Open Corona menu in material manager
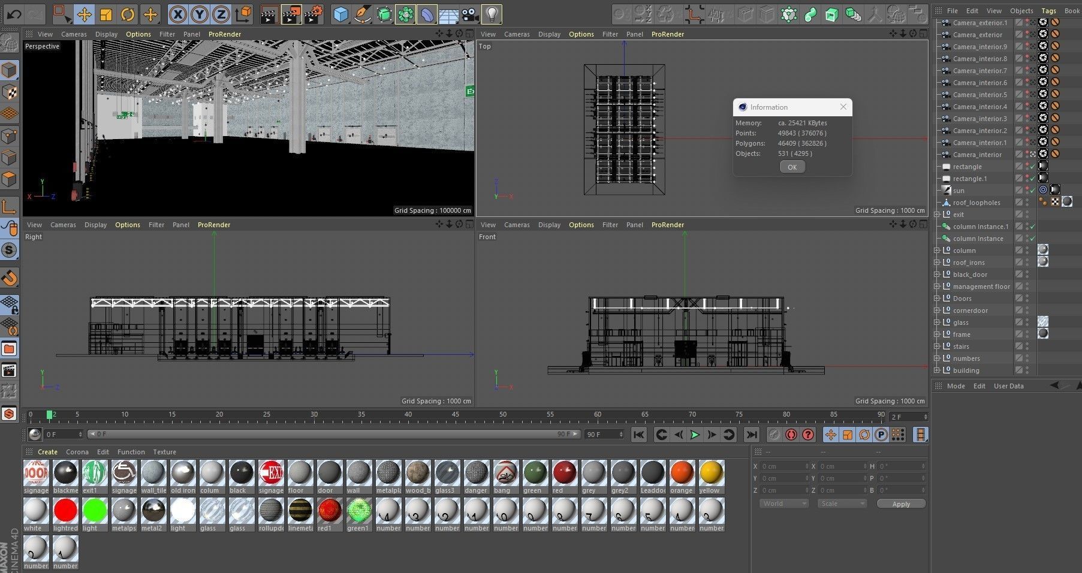 point(77,452)
